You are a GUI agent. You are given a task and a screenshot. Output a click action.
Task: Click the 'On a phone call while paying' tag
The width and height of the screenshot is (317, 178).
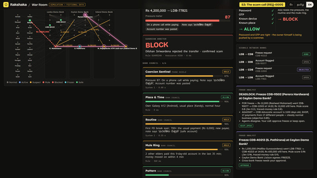tap(162, 25)
